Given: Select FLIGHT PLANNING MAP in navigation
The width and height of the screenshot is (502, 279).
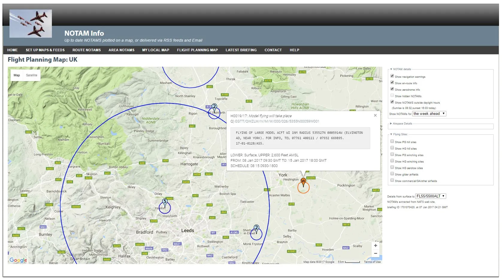Looking at the screenshot, I should tap(197, 50).
